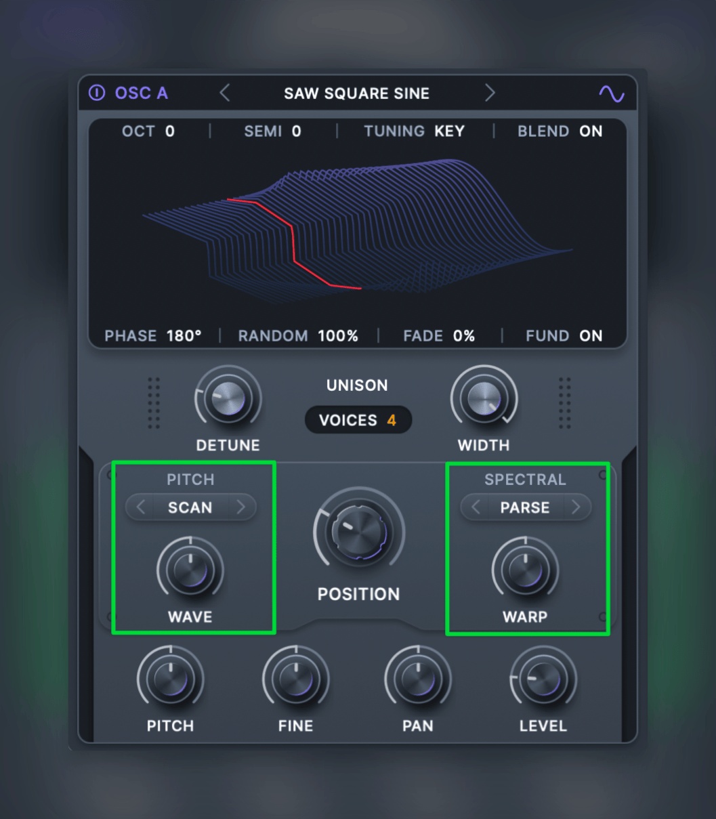This screenshot has height=819, width=716.
Task: Click the sine wave icon at top right
Action: point(612,93)
